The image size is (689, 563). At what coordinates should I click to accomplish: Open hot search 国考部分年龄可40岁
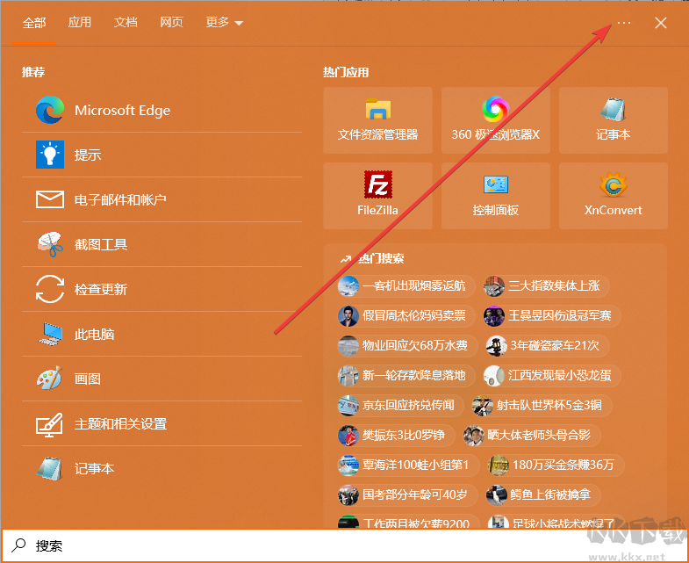407,495
